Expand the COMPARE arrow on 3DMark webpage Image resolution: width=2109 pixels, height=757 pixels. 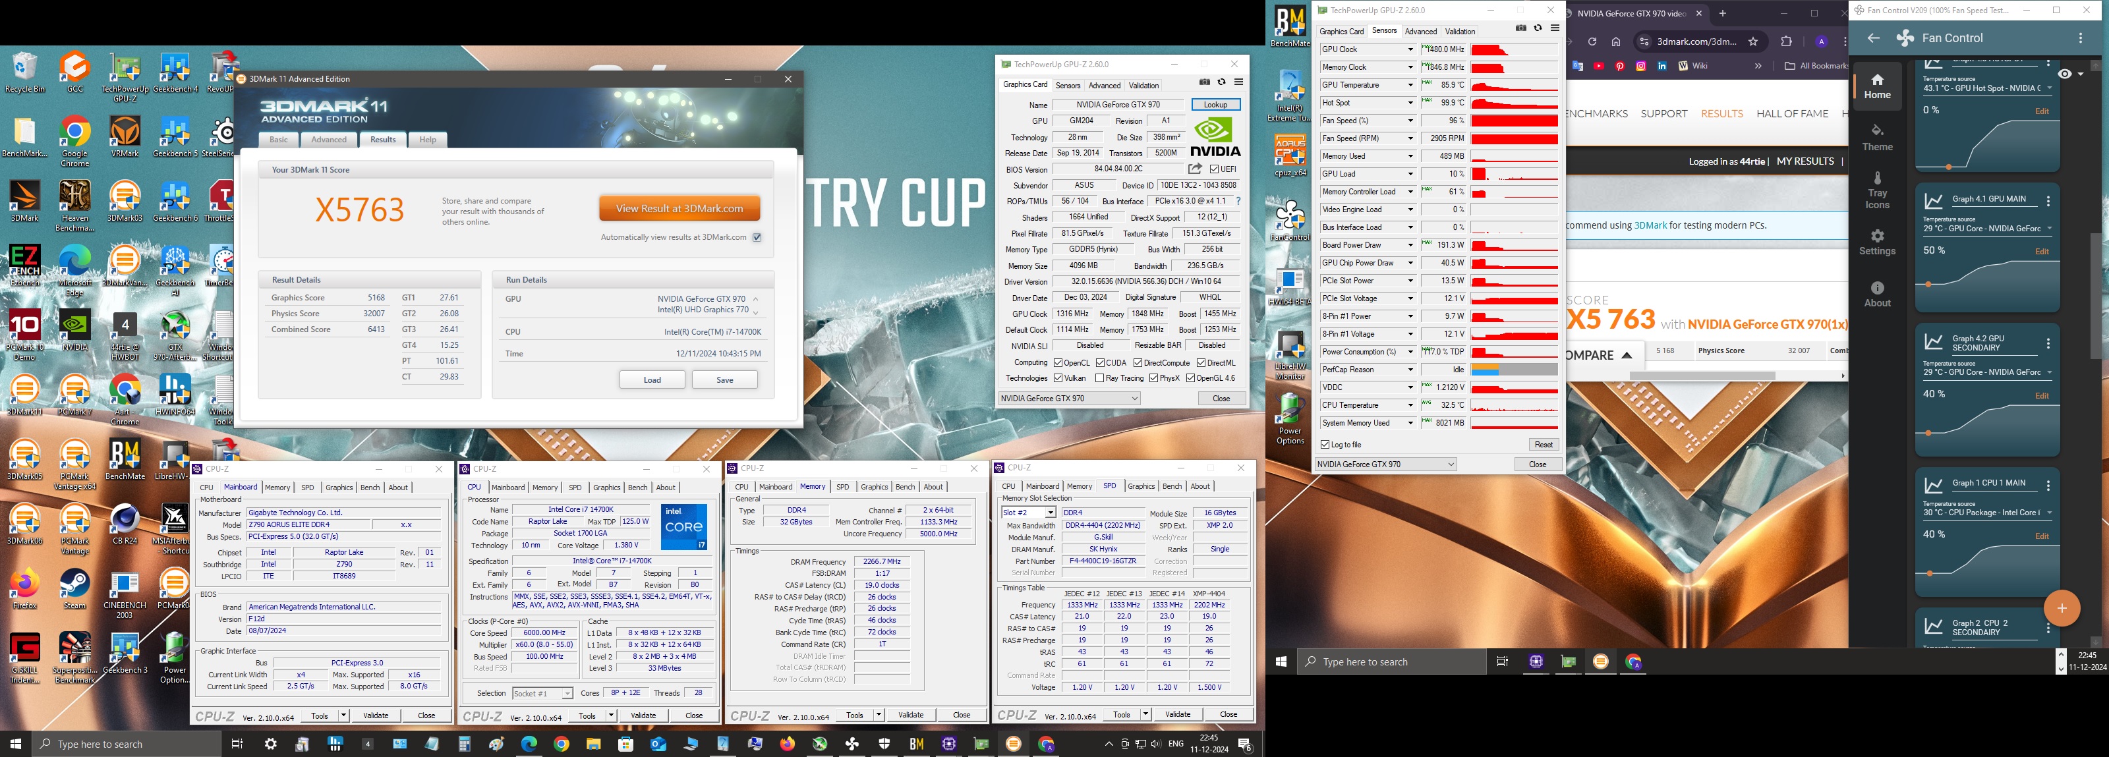click(x=1627, y=355)
